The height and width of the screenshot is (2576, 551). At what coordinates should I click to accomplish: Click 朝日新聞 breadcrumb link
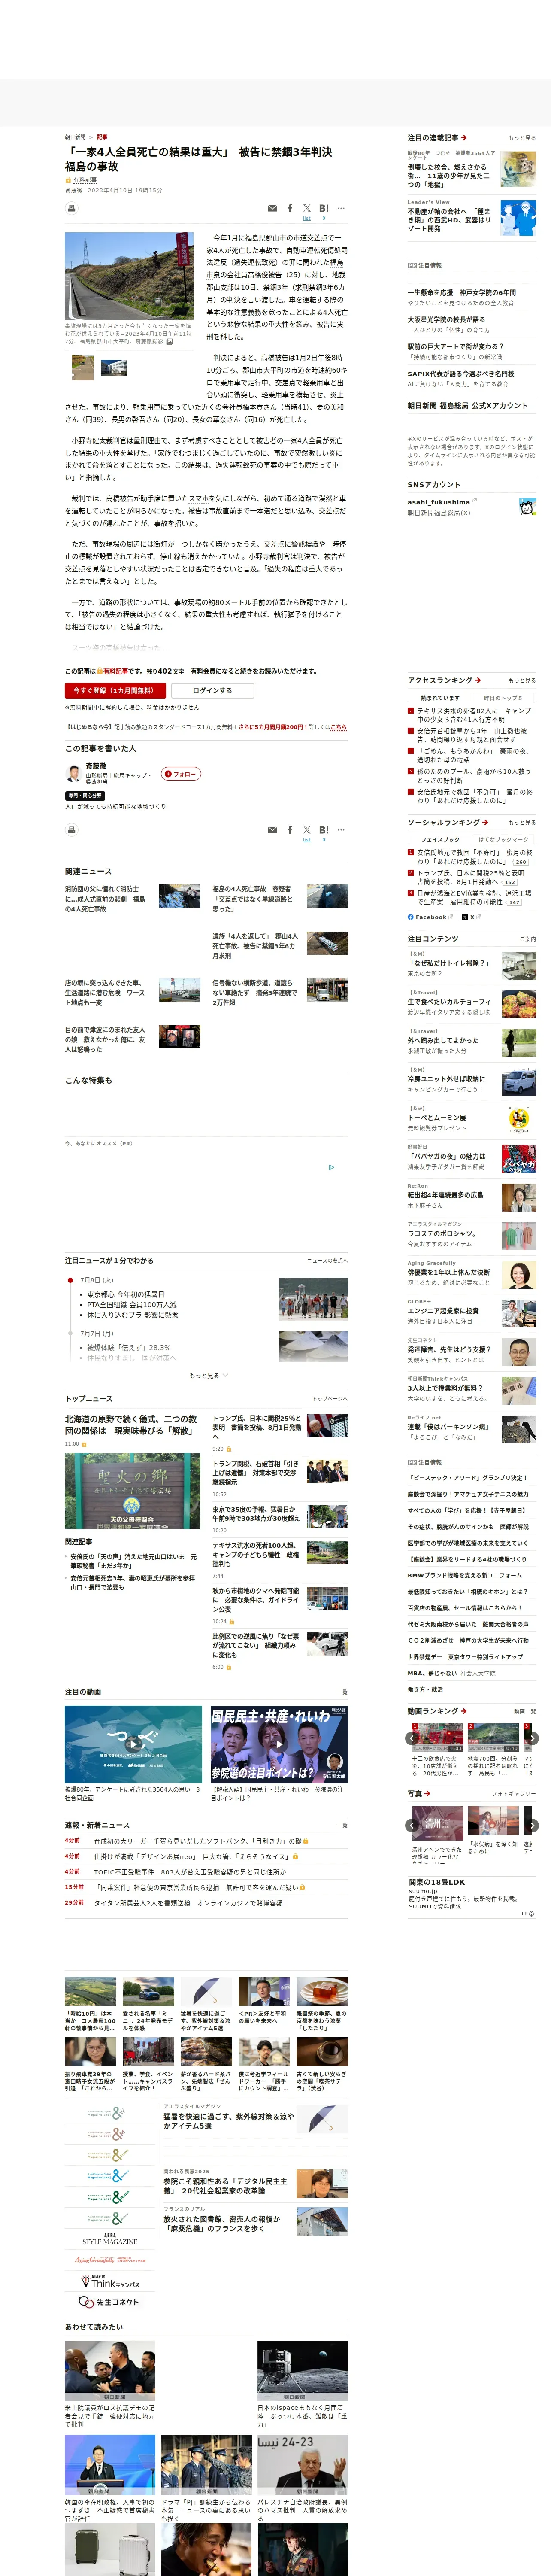point(75,137)
